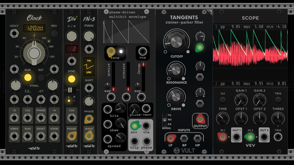
Task: Click the ×4 output jack on Clock
Action: point(54,118)
